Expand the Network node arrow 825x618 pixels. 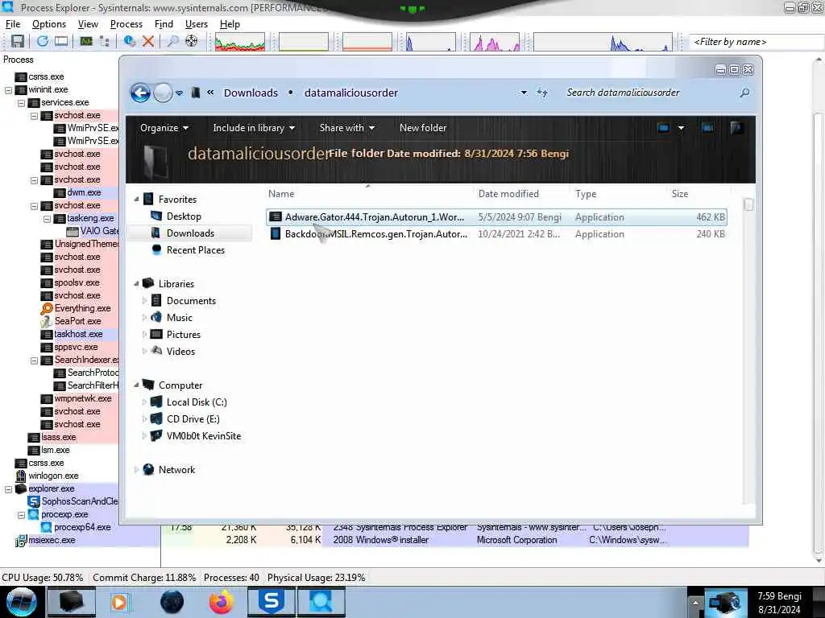coord(136,470)
